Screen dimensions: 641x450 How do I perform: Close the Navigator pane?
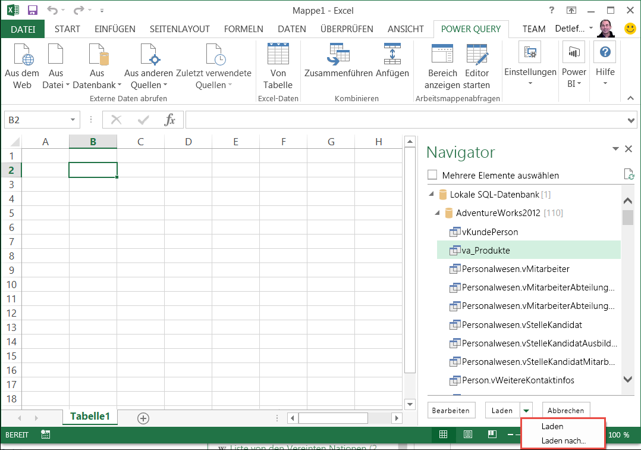pos(629,149)
